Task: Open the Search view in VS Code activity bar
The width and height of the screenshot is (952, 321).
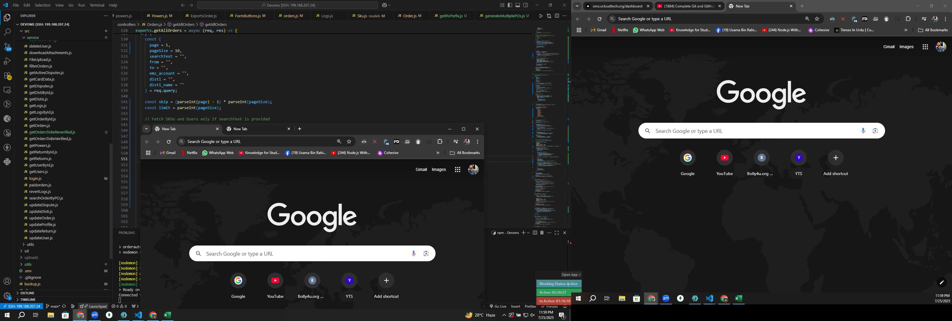Action: 7,32
